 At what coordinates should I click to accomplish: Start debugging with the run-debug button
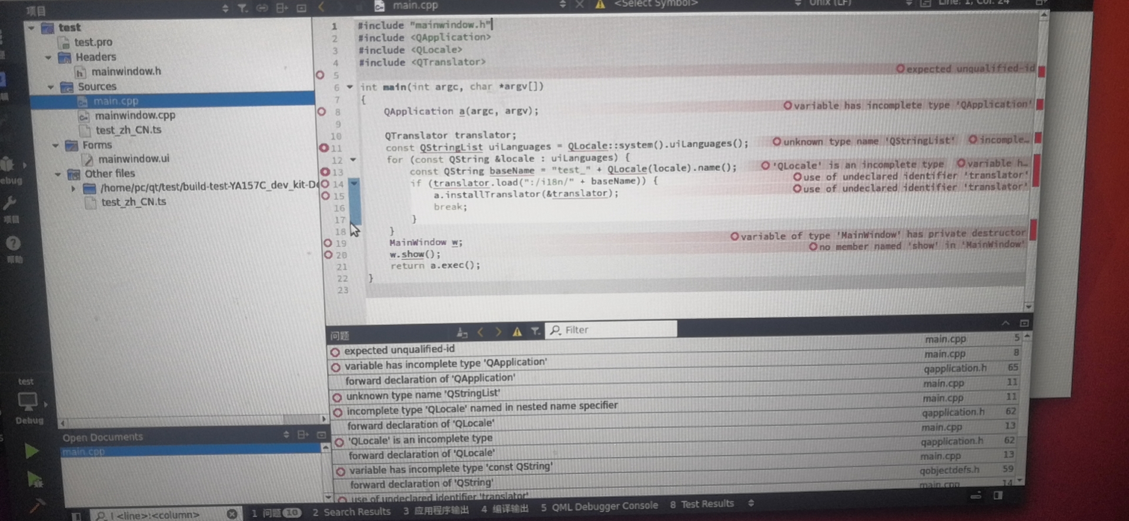(x=35, y=480)
